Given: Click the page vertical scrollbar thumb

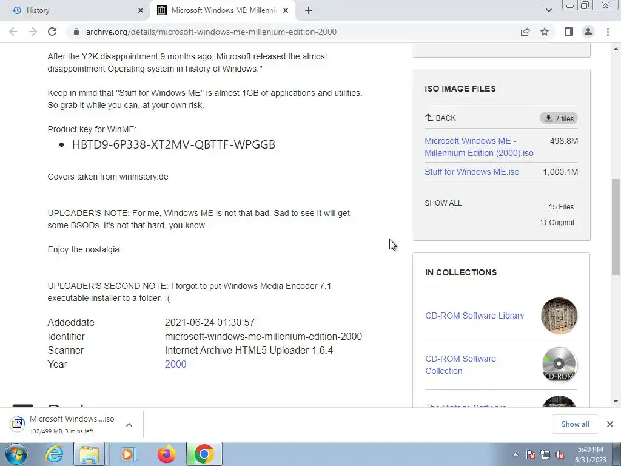Looking at the screenshot, I should point(616,226).
